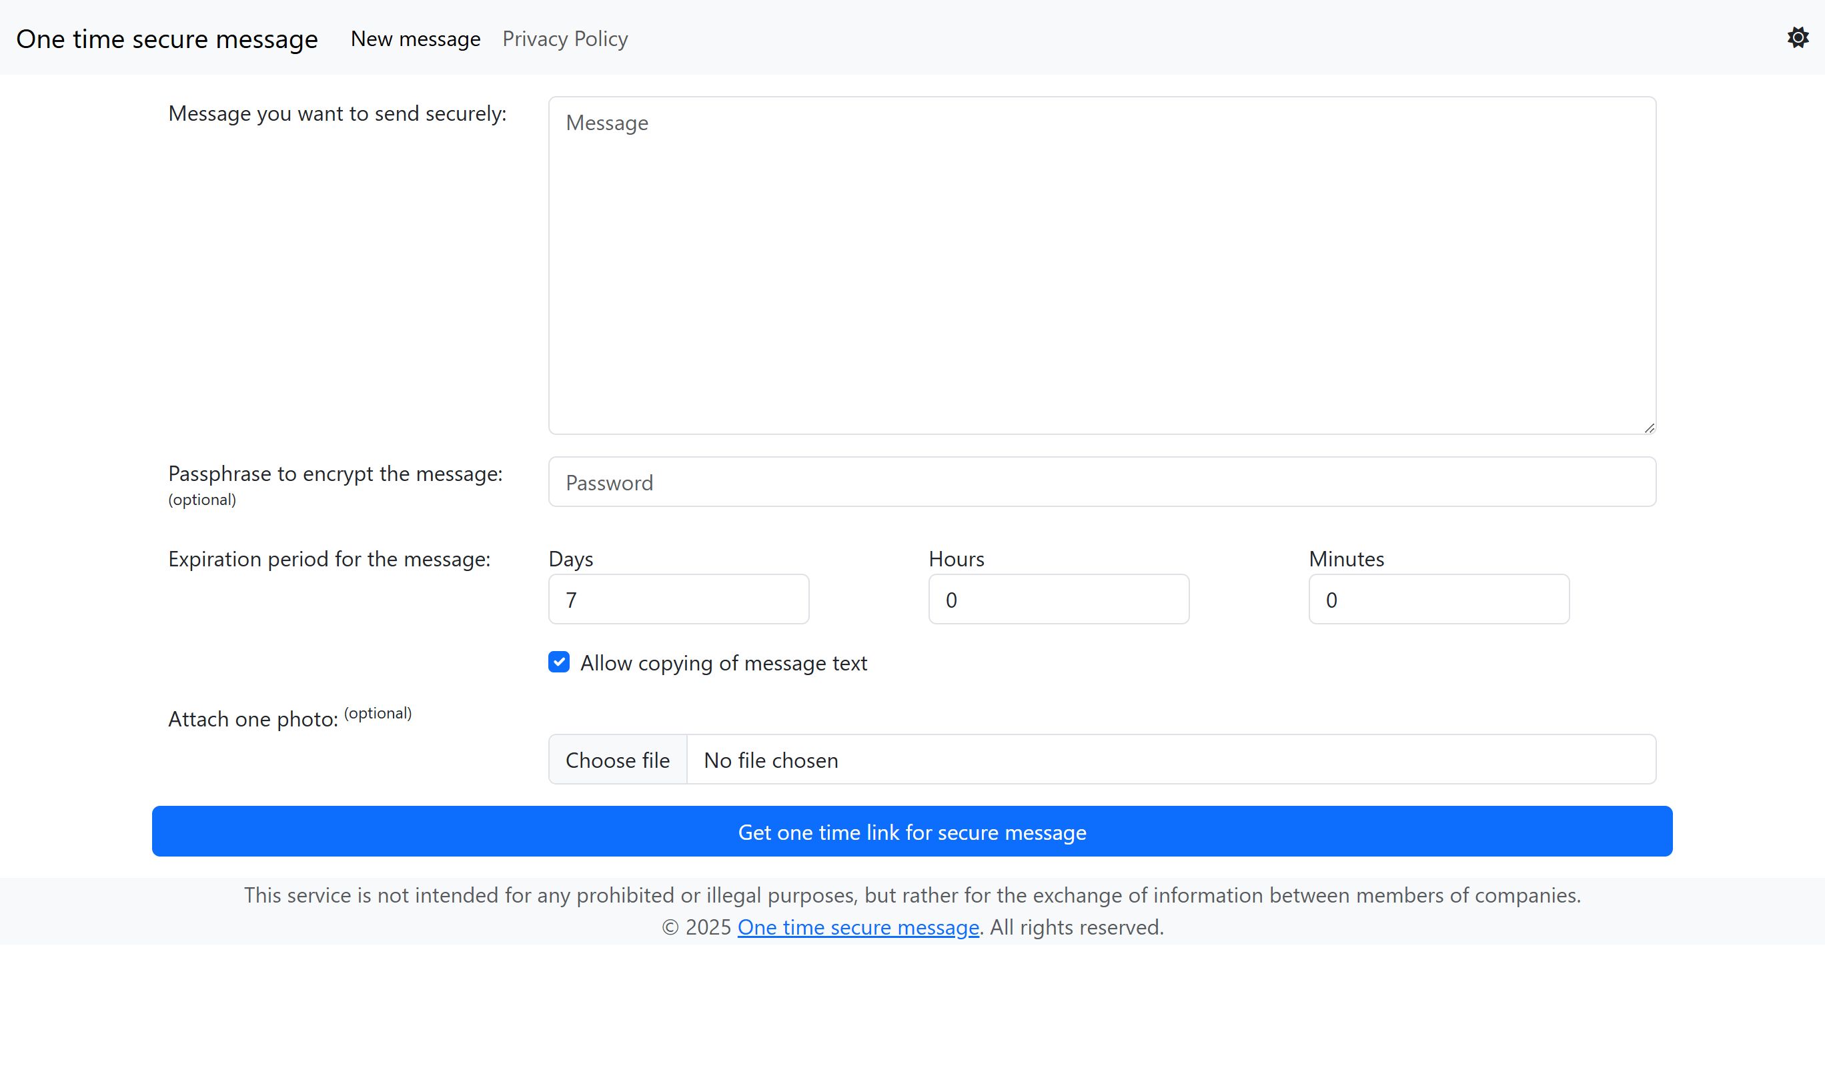The height and width of the screenshot is (1066, 1825).
Task: Click the textarea resize handle corner
Action: pyautogui.click(x=1649, y=428)
